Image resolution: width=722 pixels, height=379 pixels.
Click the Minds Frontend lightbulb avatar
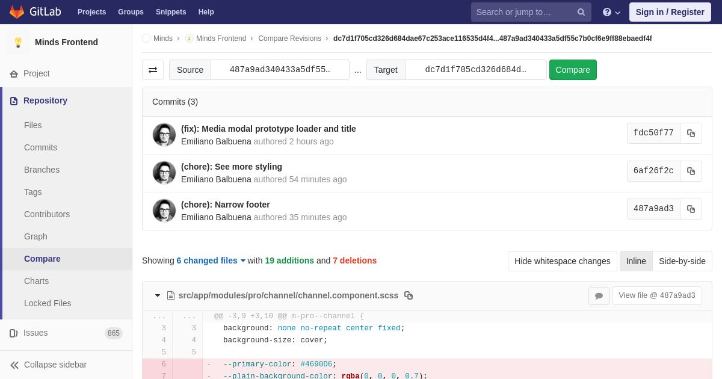[x=18, y=42]
